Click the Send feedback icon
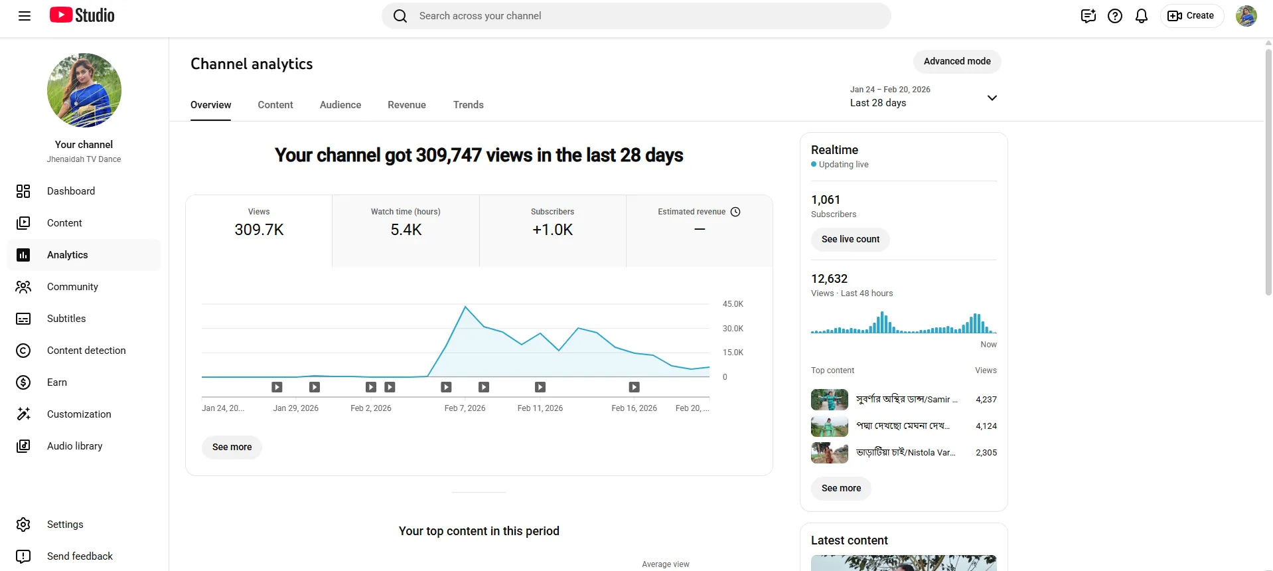 pos(23,556)
